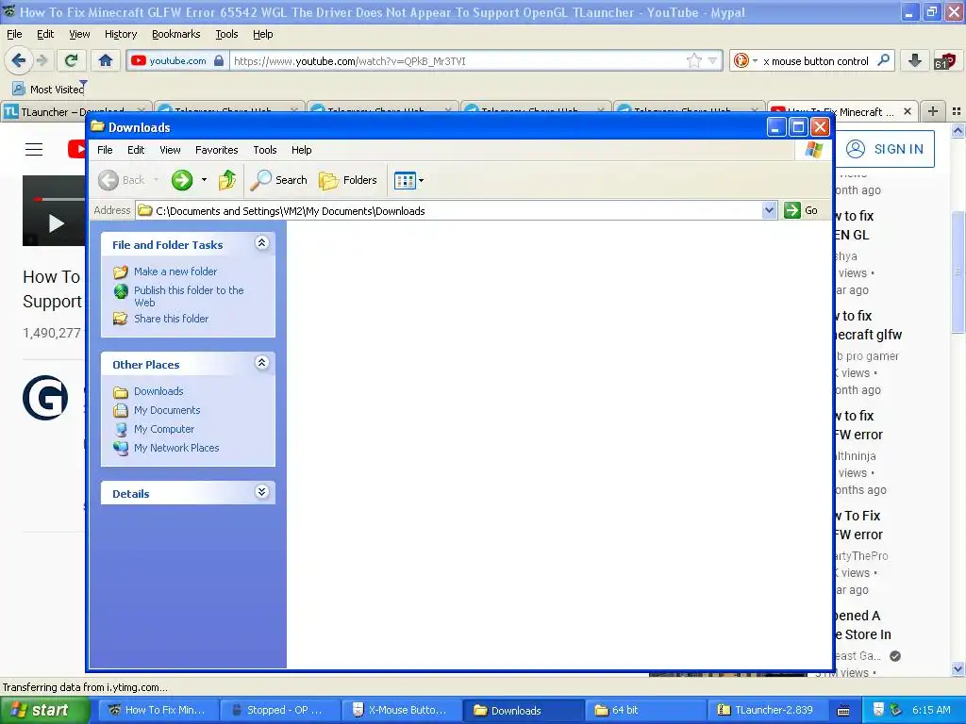Open a new browser tab with plus

[933, 111]
